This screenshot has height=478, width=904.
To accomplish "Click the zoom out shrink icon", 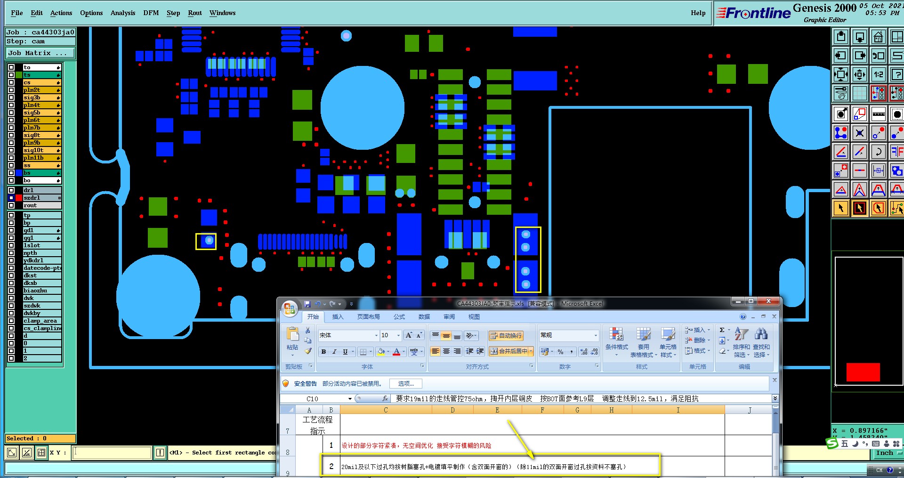I will (x=860, y=74).
